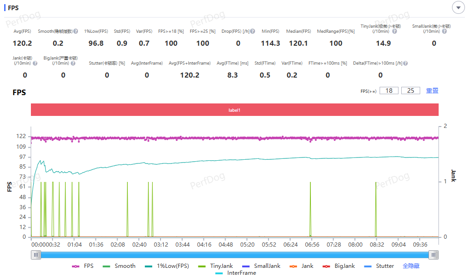Click FPS threshold field showing 18
Viewport: 470px width, 278px height.
click(x=389, y=91)
